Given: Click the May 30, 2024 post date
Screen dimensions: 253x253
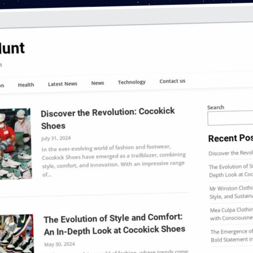Looking at the screenshot, I should [x=60, y=245].
